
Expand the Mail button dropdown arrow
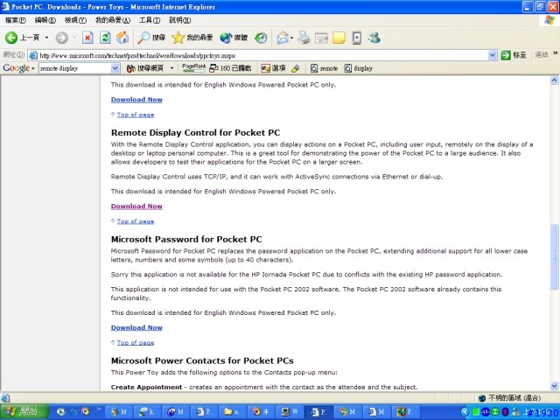[x=291, y=38]
